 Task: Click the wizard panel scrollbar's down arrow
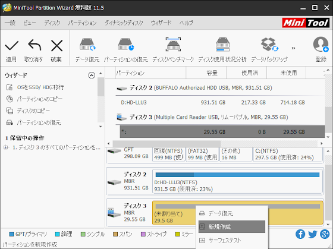tap(100, 127)
